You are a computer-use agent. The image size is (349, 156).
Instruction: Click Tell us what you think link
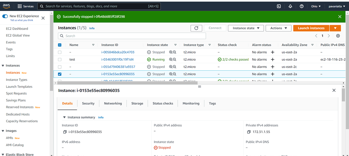tap(22, 20)
